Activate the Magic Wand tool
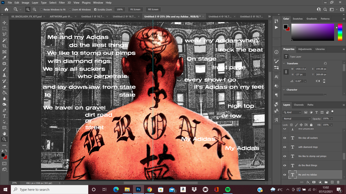The height and width of the screenshot is (194, 346). point(4,40)
